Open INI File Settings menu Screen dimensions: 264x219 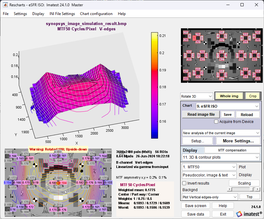[62, 14]
